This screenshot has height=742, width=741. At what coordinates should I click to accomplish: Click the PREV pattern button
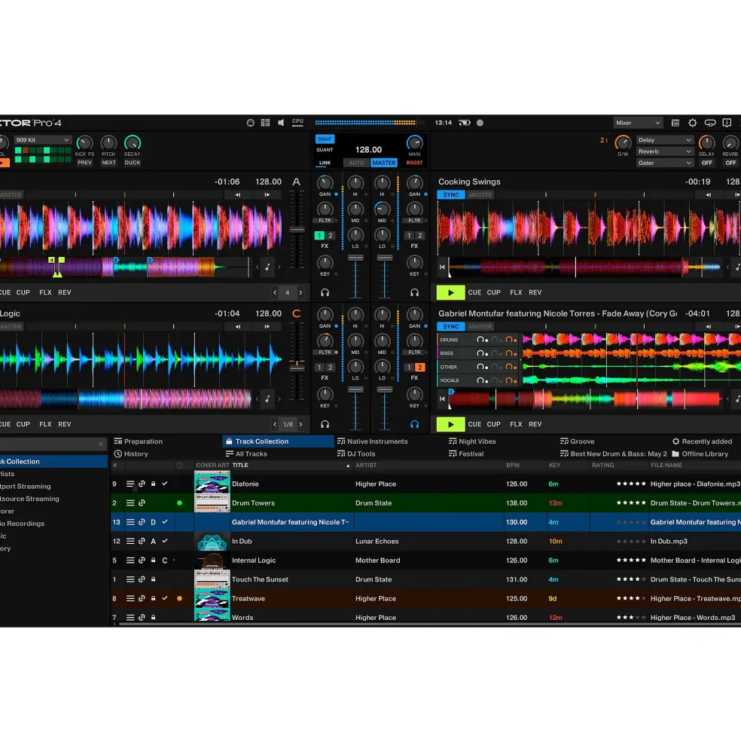coord(84,163)
